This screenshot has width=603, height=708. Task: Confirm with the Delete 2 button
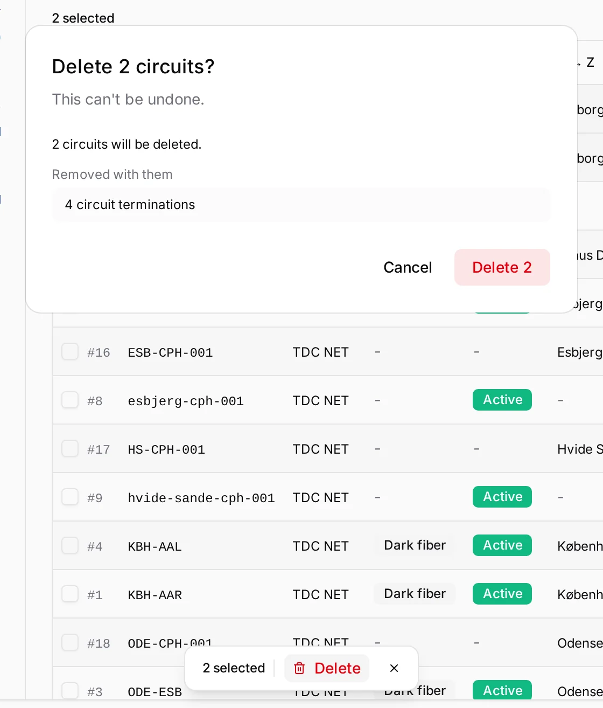(x=502, y=267)
